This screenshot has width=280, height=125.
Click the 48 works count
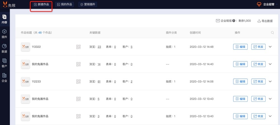40,33
